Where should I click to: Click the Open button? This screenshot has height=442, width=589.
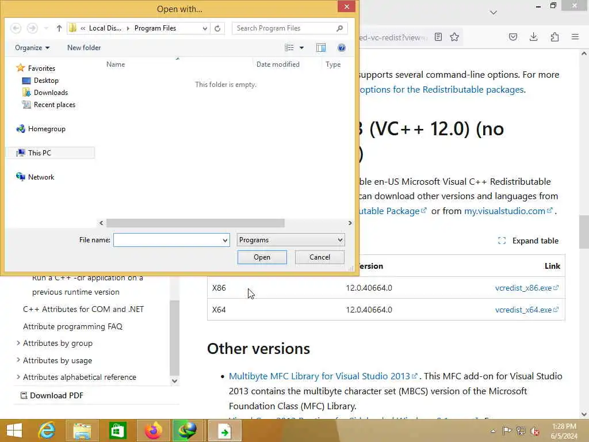pyautogui.click(x=262, y=257)
